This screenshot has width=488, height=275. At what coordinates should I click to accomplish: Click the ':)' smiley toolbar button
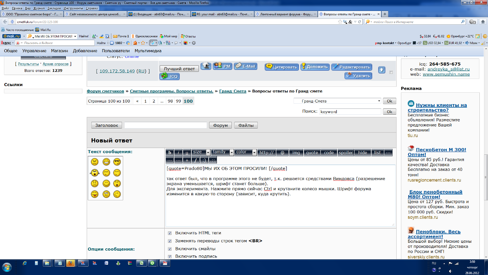204,160
